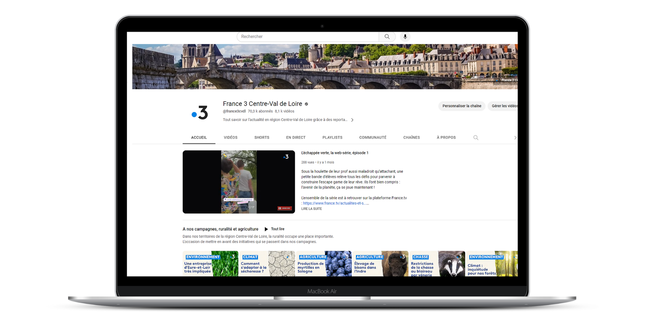
Task: Activate voice search microphone icon
Action: click(x=405, y=36)
